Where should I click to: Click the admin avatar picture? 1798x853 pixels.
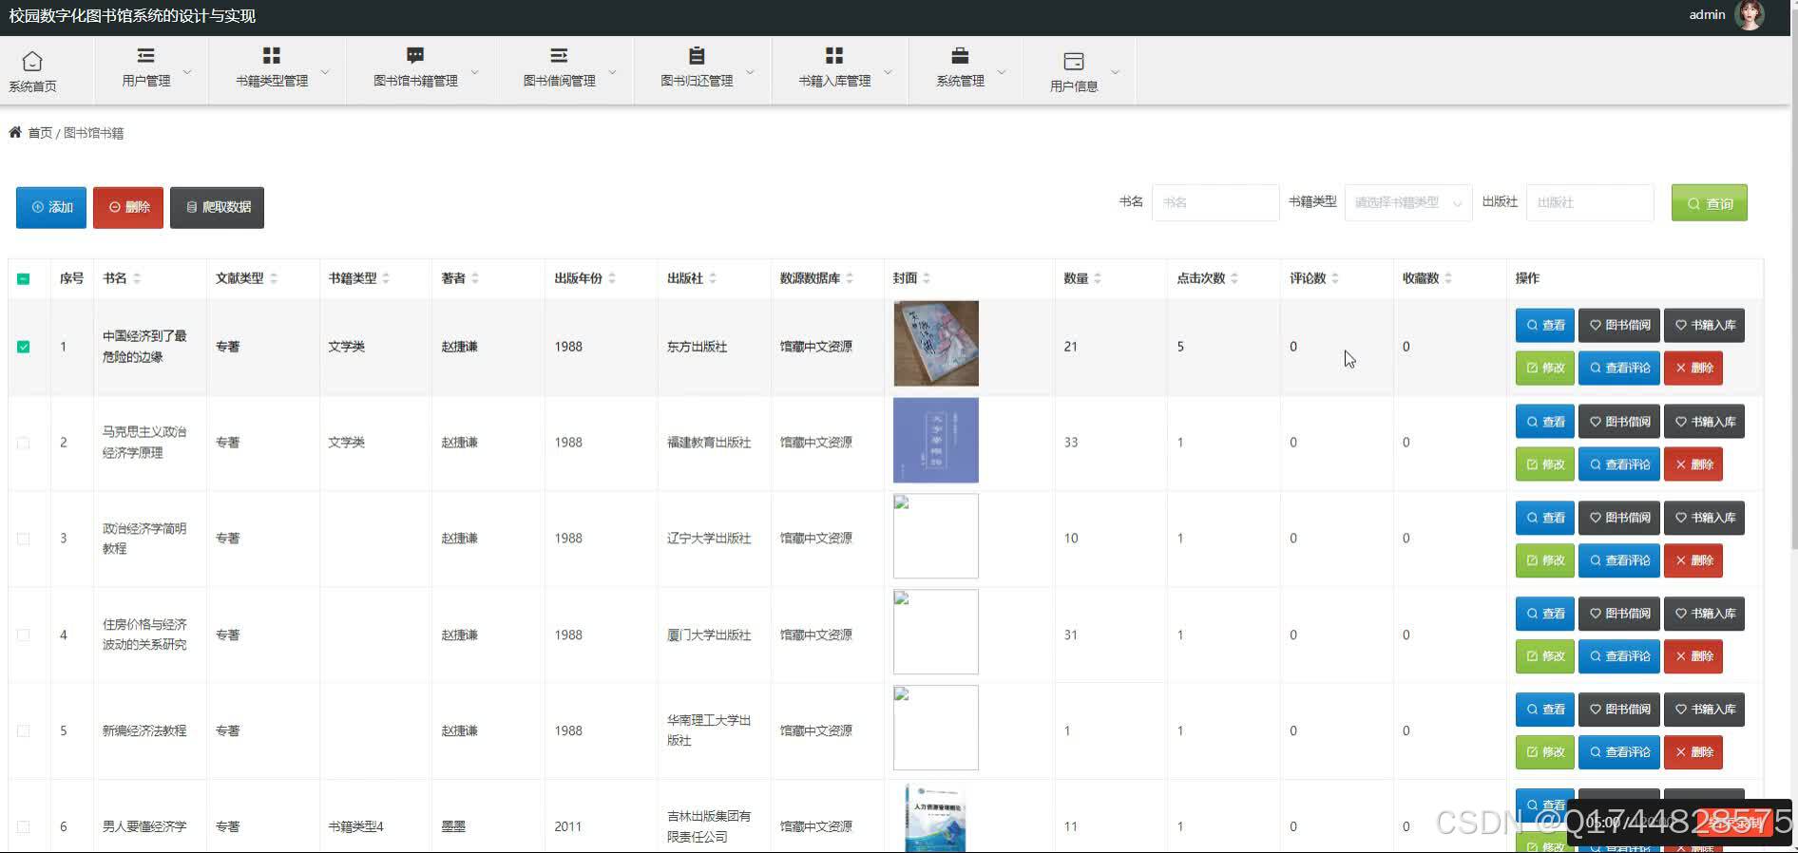pyautogui.click(x=1750, y=15)
